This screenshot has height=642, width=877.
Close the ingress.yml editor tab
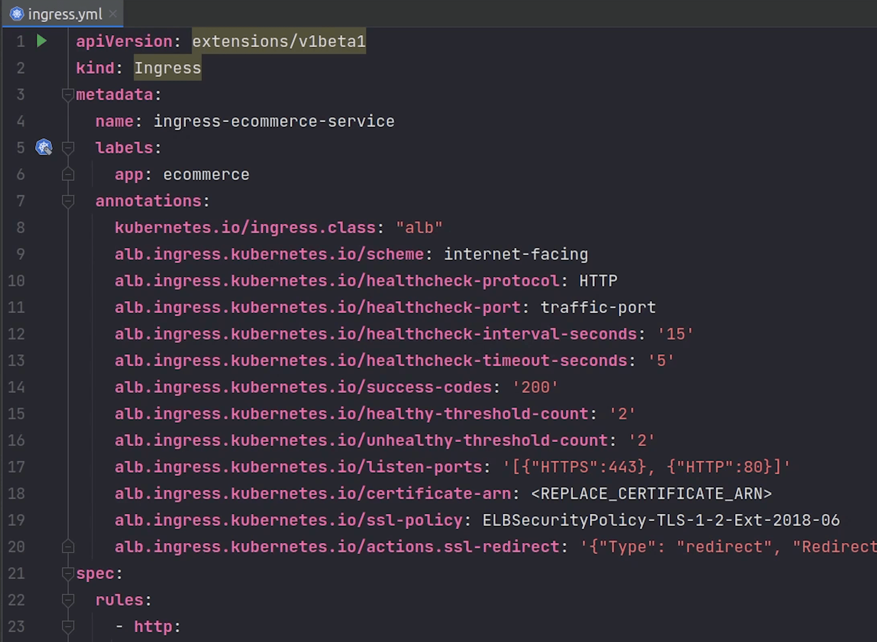(113, 14)
